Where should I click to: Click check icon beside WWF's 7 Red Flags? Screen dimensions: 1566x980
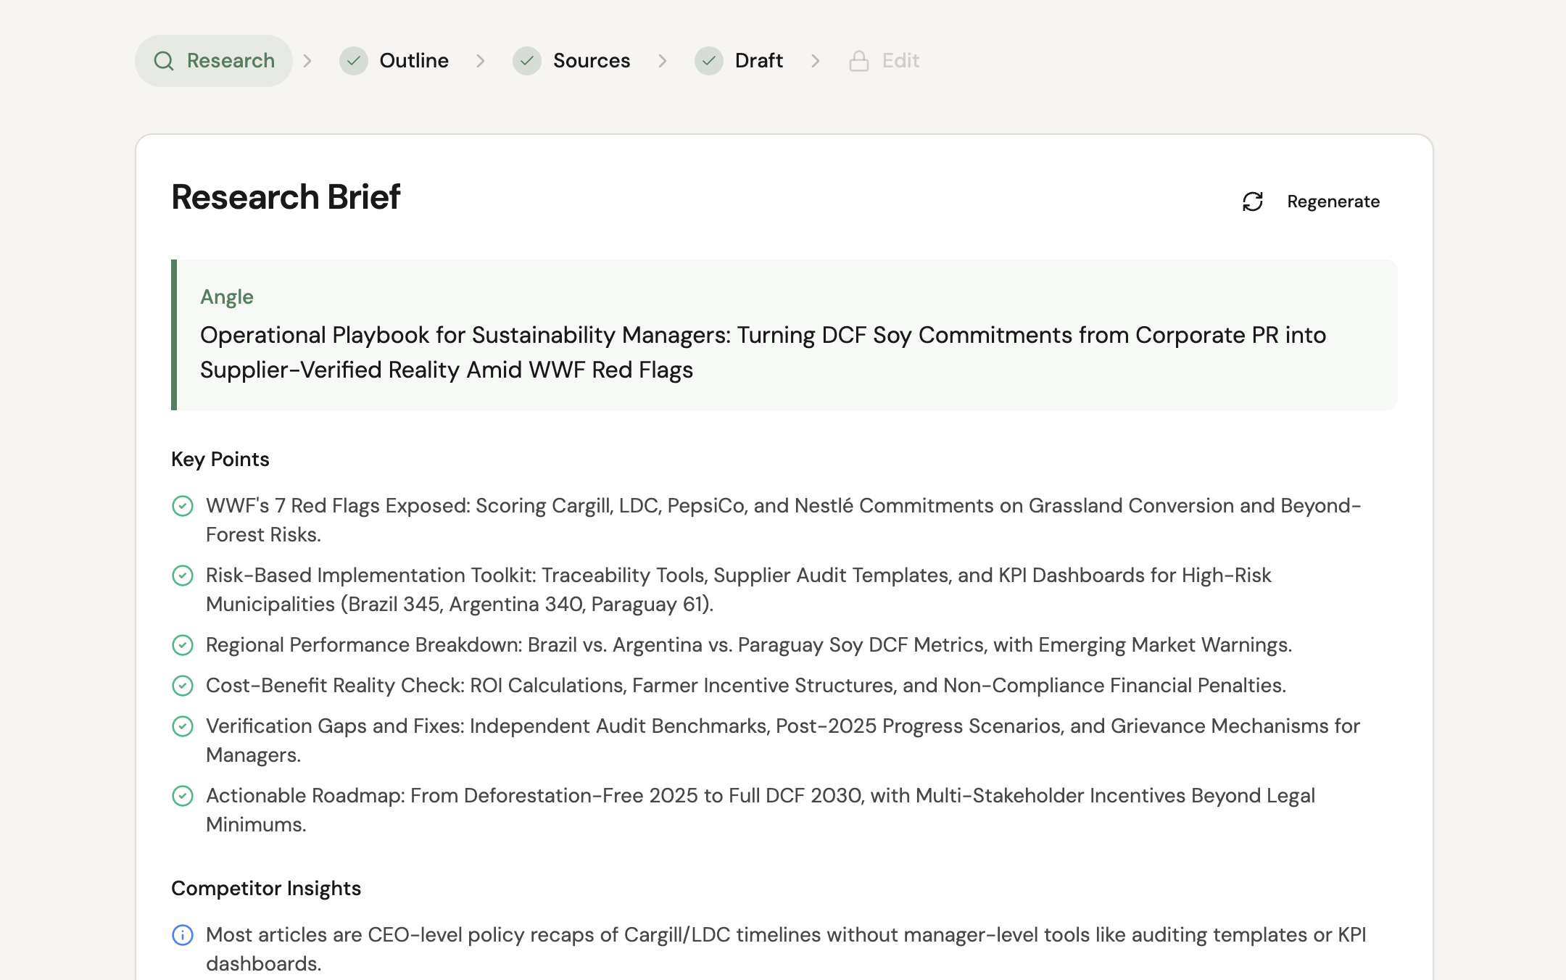[183, 506]
